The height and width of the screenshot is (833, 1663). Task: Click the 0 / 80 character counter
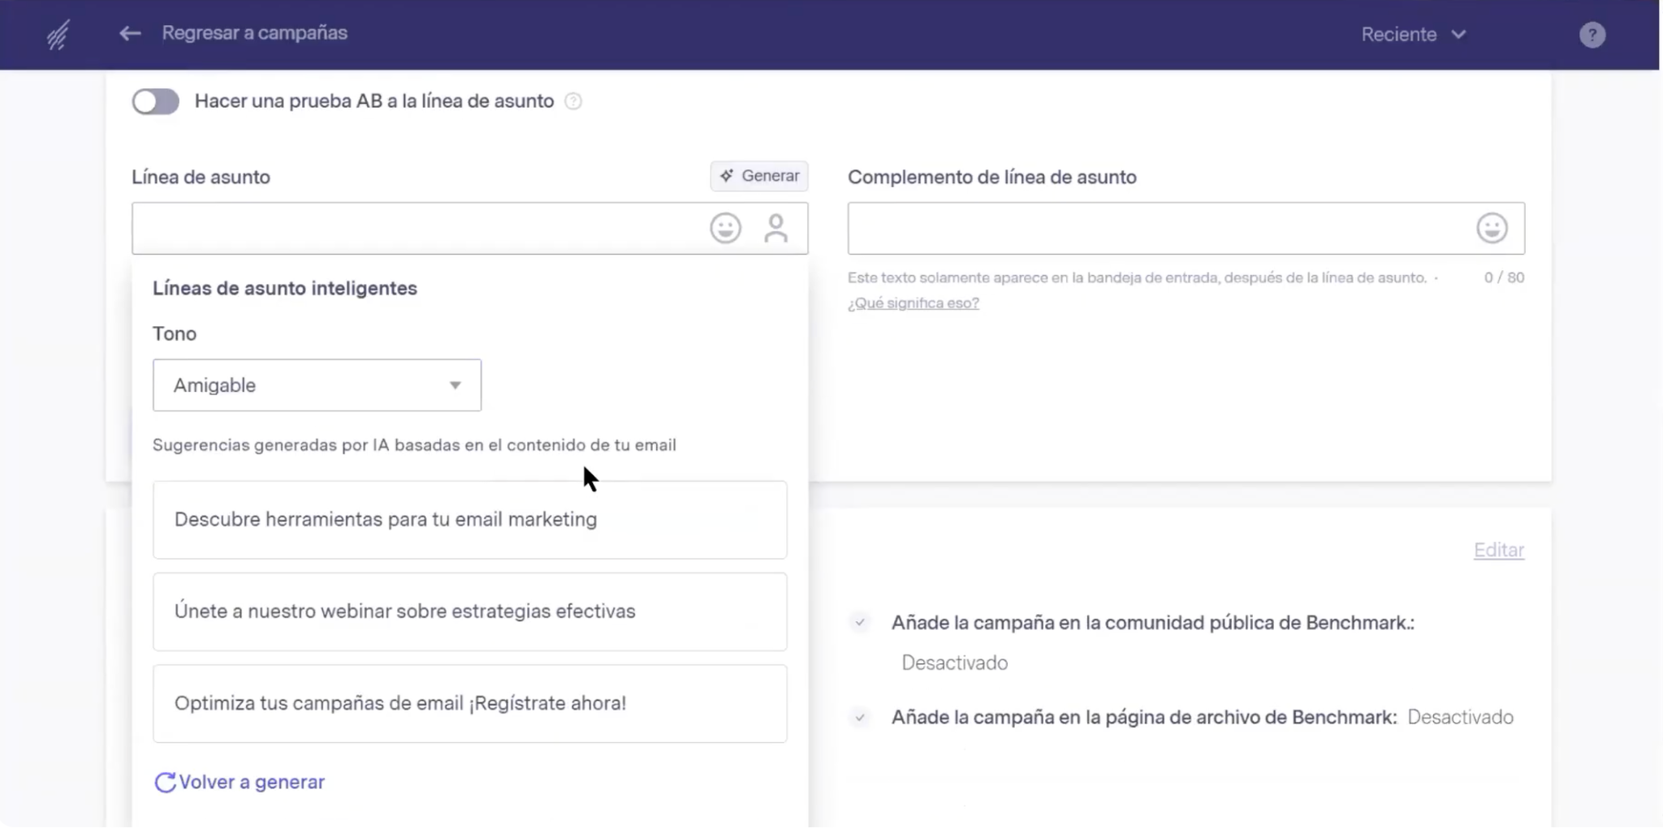tap(1504, 277)
